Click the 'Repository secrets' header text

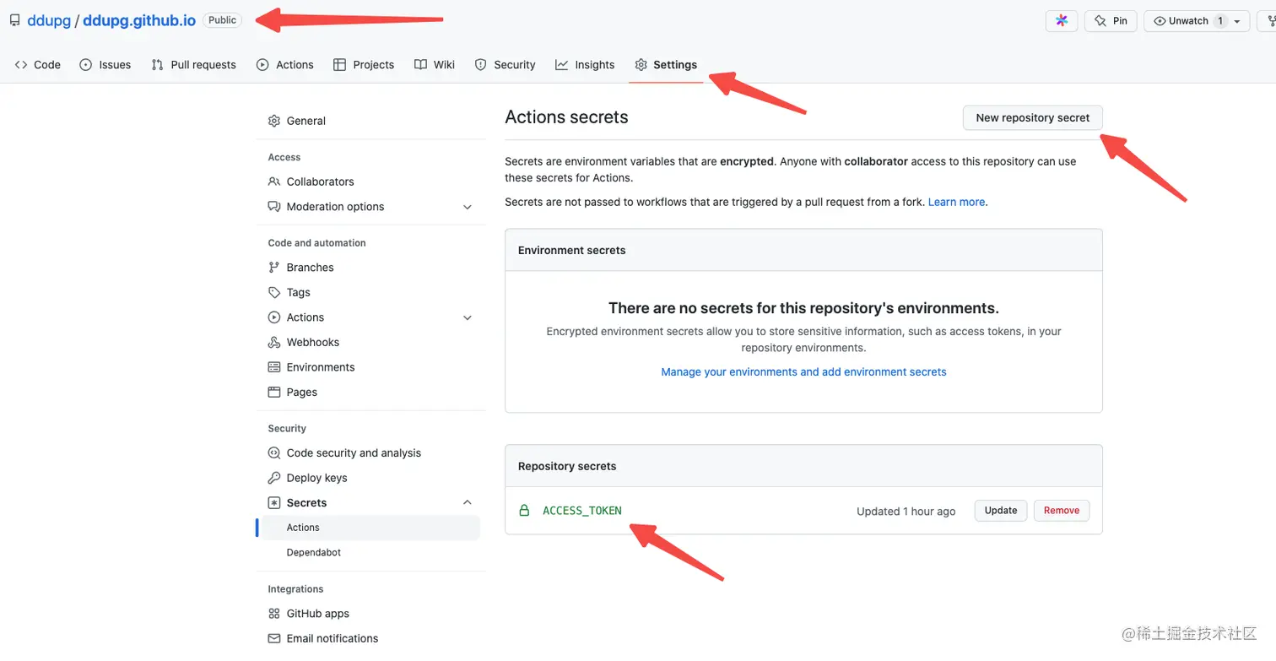[x=567, y=467]
